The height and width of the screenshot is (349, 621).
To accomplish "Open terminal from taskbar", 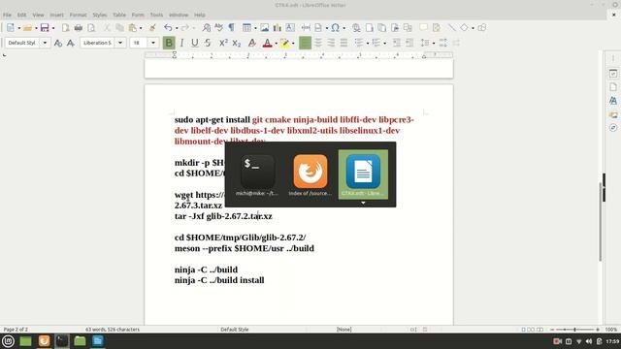I will [x=62, y=341].
